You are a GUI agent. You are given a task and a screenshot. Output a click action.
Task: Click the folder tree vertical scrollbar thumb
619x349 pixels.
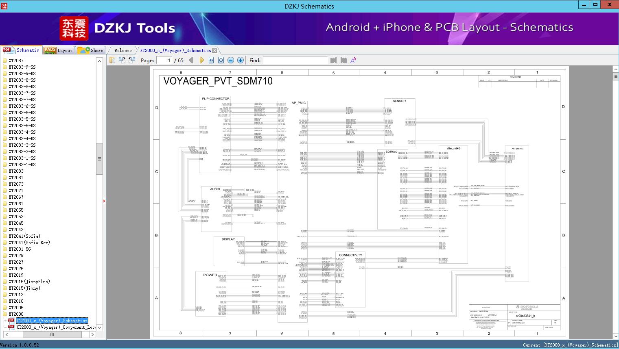pos(99,159)
